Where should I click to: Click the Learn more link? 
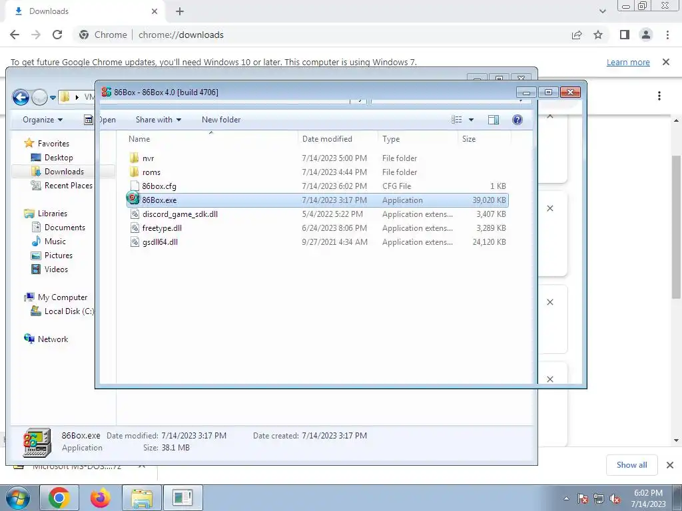[628, 62]
